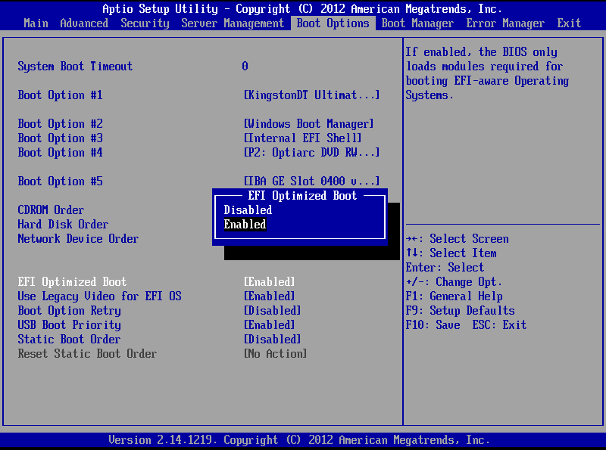Select Enabled in EFI Optimized Boot popup
606x450 pixels.
[245, 224]
